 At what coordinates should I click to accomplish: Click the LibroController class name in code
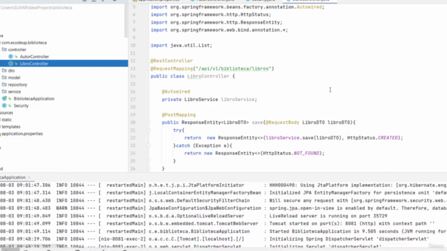pos(208,76)
